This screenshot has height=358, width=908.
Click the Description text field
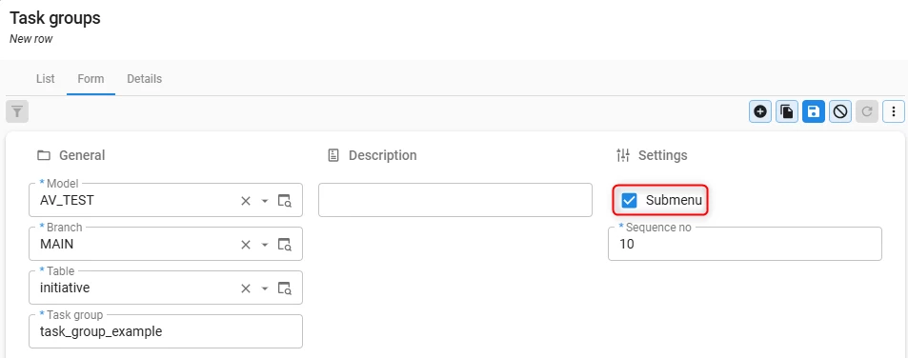tap(455, 200)
